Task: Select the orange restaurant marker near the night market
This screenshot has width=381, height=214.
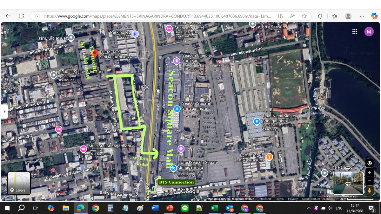Action: [x=269, y=157]
